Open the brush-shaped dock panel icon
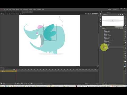Viewport: 127px width, 95px height. [x=101, y=26]
